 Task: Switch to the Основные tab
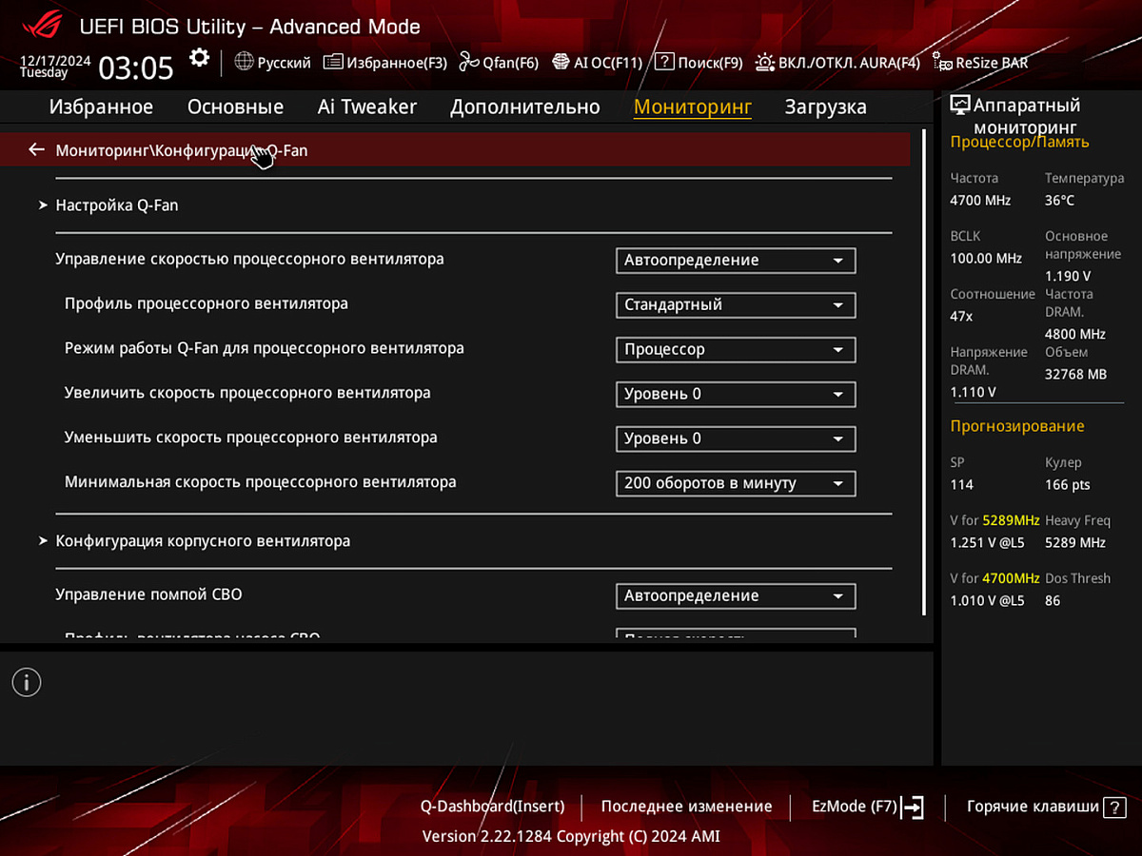[235, 107]
